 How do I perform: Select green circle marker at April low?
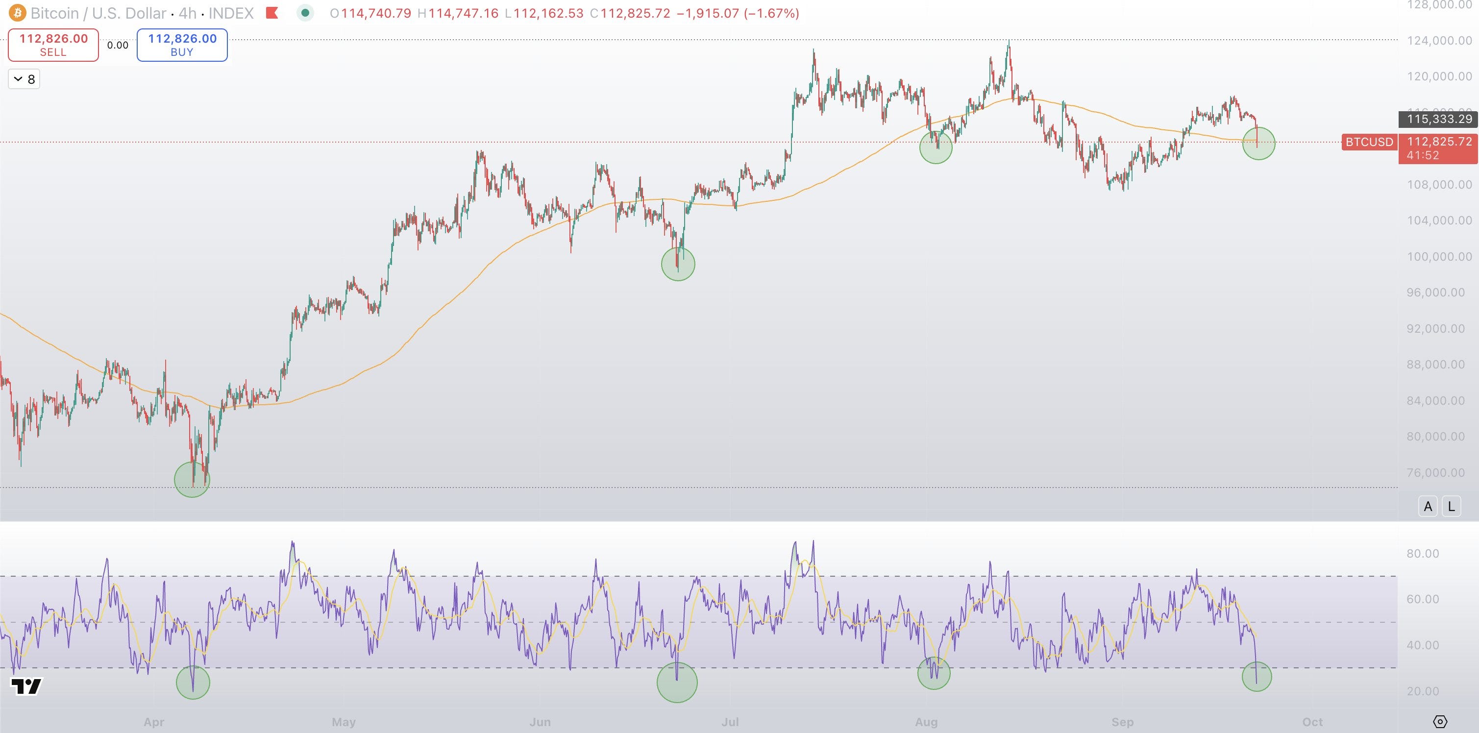pos(192,479)
